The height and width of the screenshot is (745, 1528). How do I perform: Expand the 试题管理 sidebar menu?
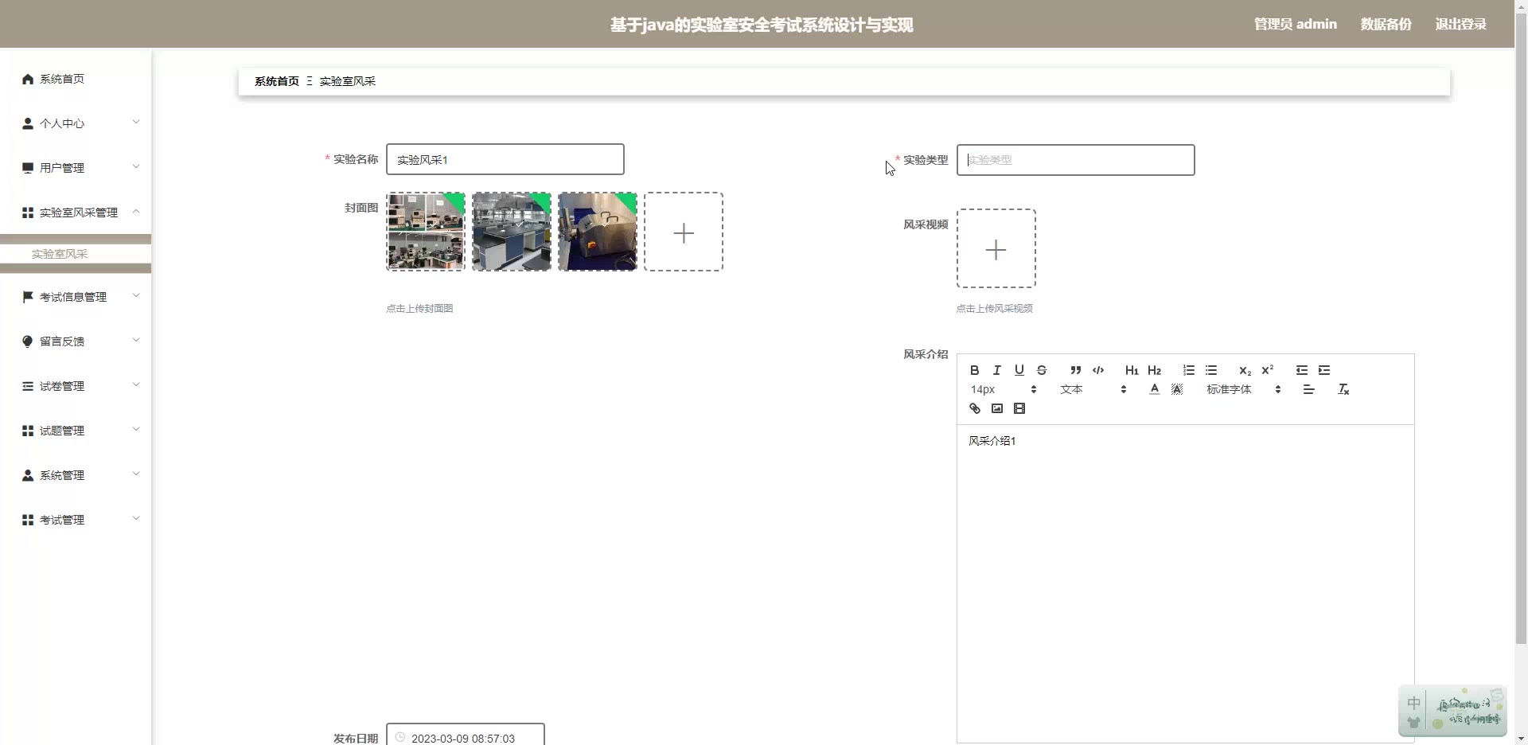[76, 431]
